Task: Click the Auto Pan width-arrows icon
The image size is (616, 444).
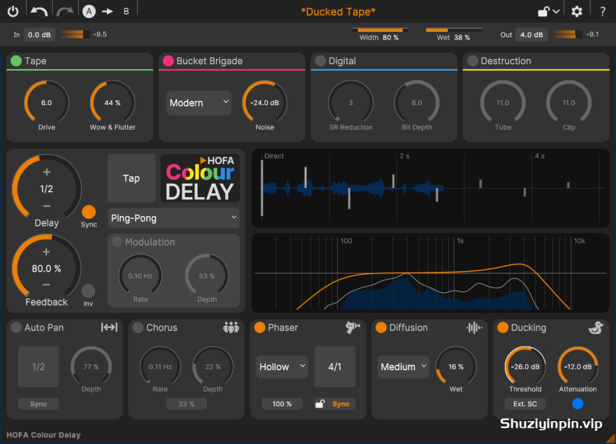Action: 109,327
